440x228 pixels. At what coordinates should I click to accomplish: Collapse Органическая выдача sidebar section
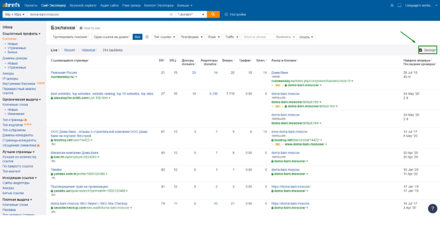click(x=22, y=100)
